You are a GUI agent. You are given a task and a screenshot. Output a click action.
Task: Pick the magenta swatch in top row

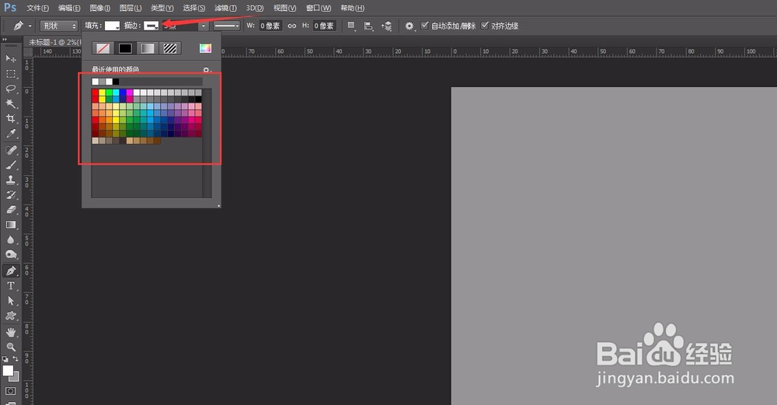(130, 93)
